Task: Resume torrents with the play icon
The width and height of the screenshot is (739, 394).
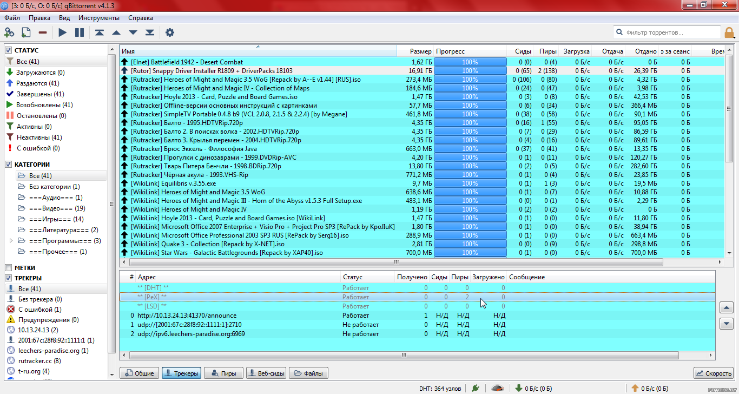Action: (x=63, y=32)
